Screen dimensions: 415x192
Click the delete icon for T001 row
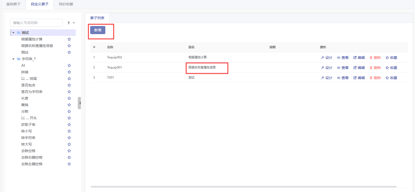click(371, 78)
